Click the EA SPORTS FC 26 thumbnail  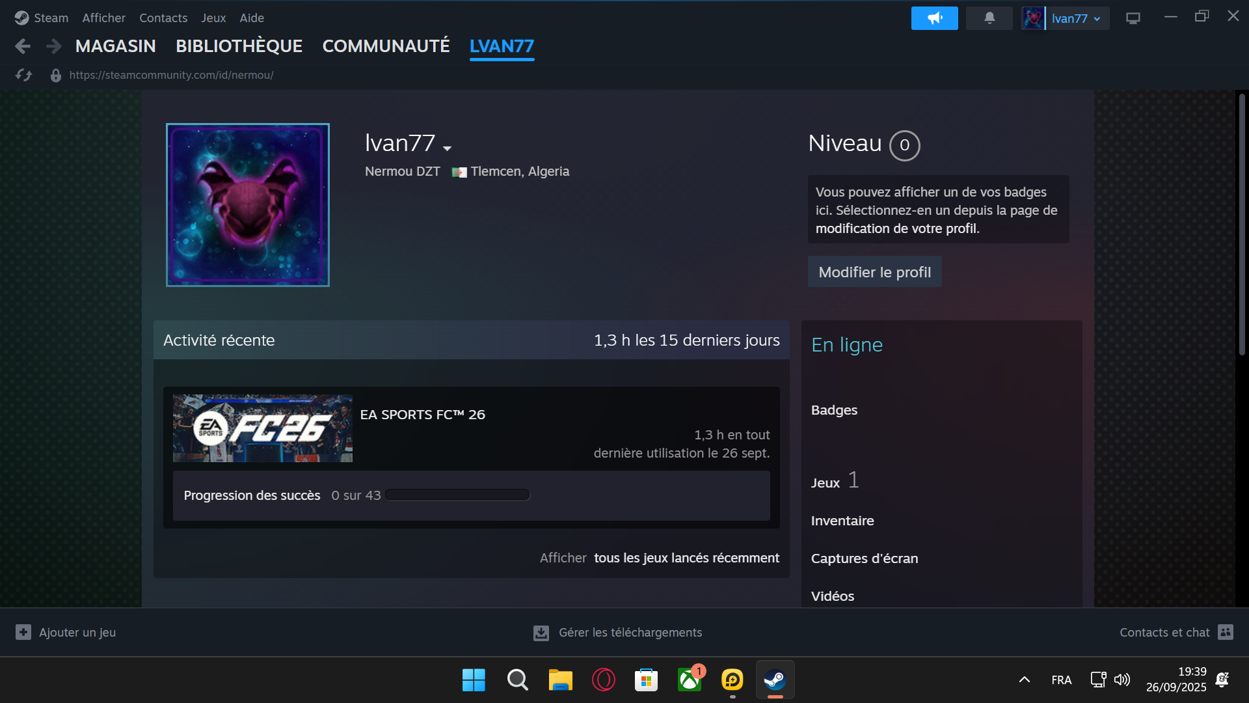[263, 428]
